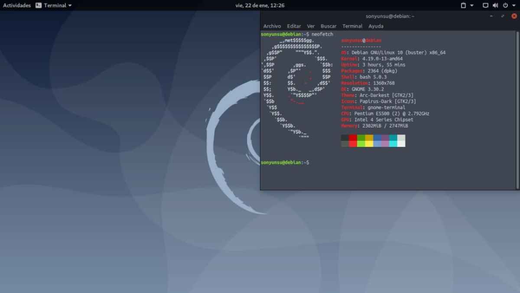The width and height of the screenshot is (520, 293).
Task: Click the clipboard icon in the top bar
Action: tap(464, 5)
